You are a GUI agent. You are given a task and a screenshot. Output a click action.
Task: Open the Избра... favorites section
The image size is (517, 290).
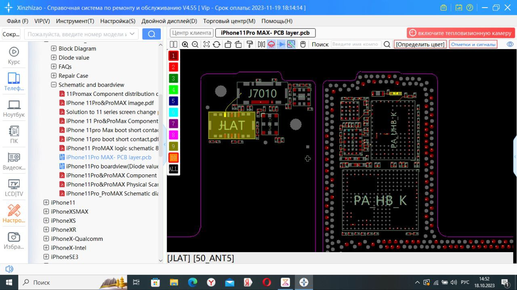[x=14, y=240]
